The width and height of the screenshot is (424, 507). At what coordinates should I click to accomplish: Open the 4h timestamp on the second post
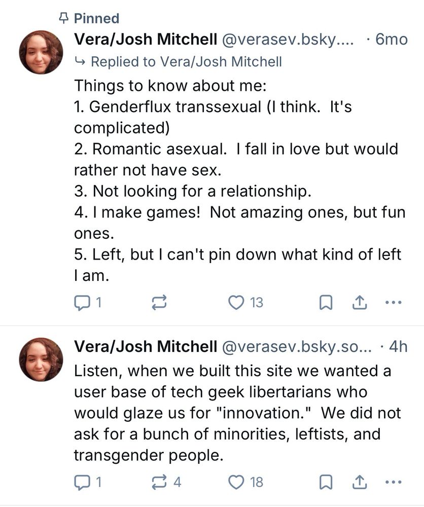(397, 346)
